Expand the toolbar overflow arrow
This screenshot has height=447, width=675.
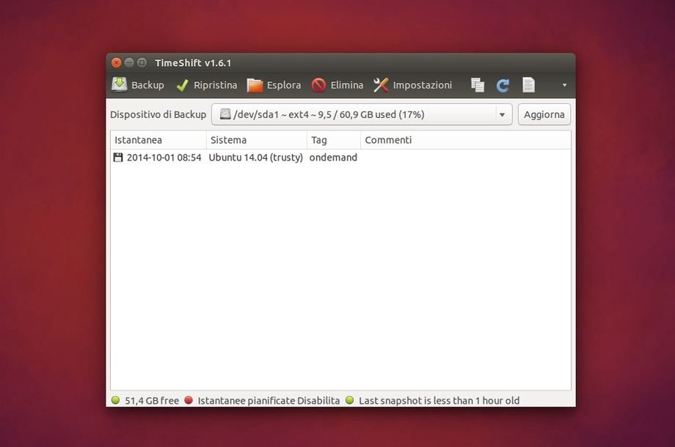click(x=564, y=85)
